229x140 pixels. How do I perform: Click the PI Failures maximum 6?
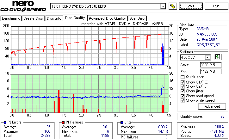pyautogui.click(x=108, y=131)
